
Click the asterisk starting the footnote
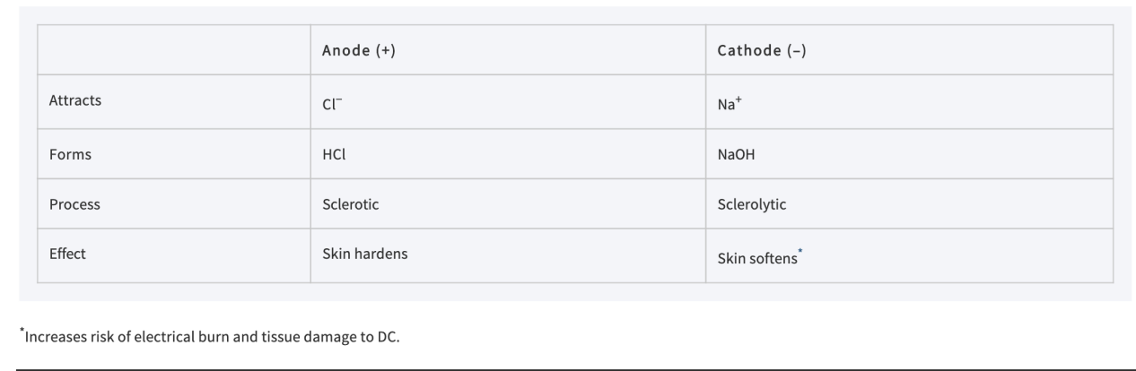pos(22,332)
